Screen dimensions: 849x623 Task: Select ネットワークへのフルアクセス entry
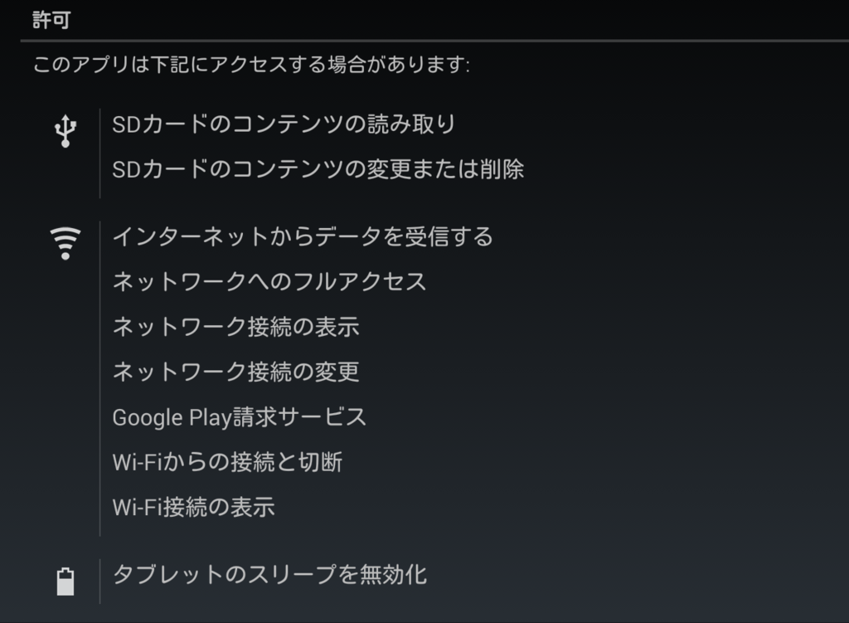pyautogui.click(x=269, y=282)
